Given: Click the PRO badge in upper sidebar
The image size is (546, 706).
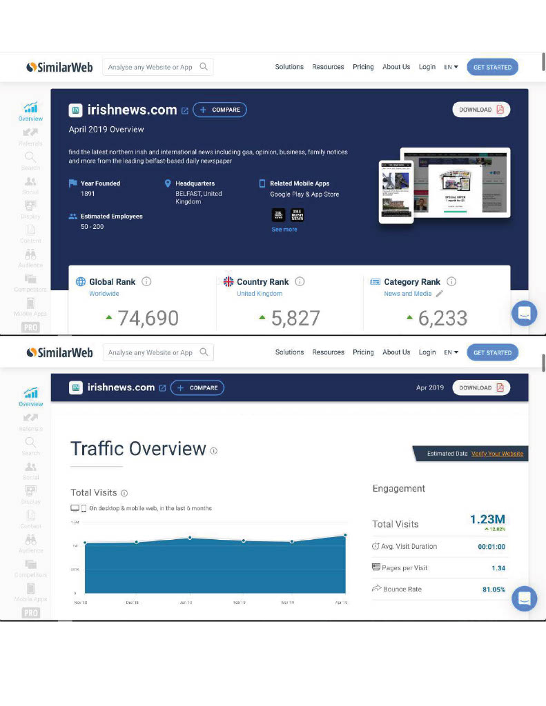Looking at the screenshot, I should 30,327.
